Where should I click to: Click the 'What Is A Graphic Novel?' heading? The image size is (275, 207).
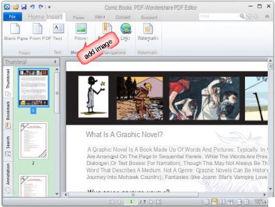point(124,135)
